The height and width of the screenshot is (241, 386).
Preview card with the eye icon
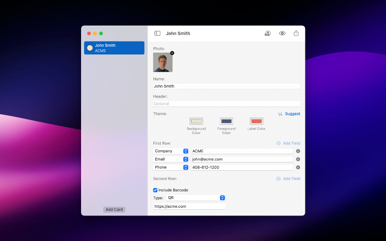(282, 33)
